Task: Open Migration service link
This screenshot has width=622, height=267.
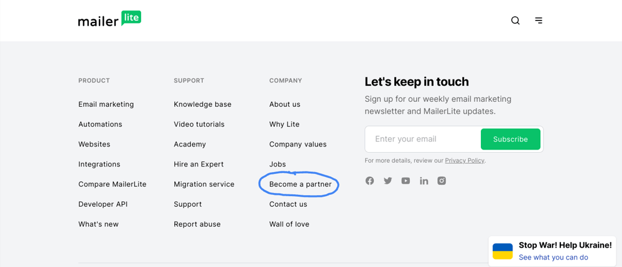Action: (204, 184)
